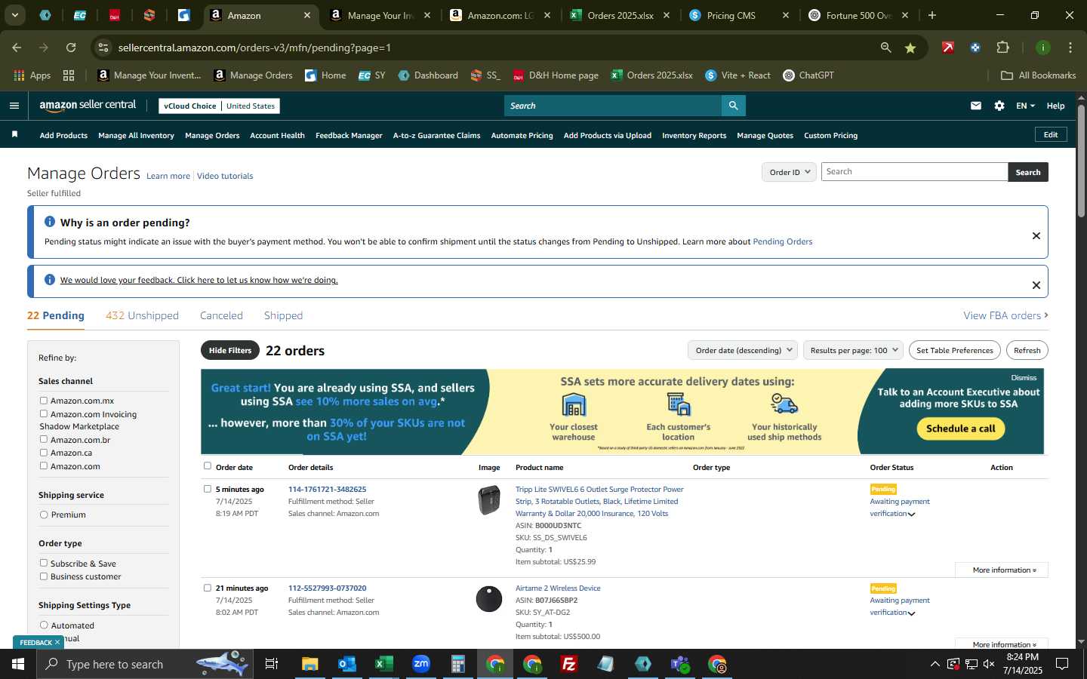Click the Amazon Seller Central logo

point(88,106)
